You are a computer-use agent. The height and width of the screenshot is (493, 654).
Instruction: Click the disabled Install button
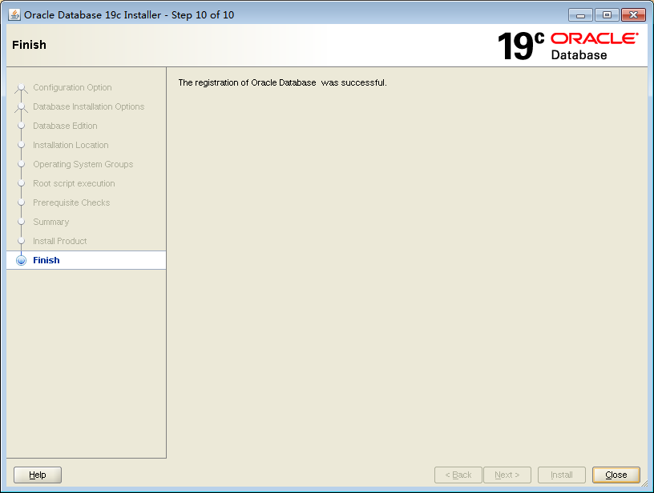(561, 475)
